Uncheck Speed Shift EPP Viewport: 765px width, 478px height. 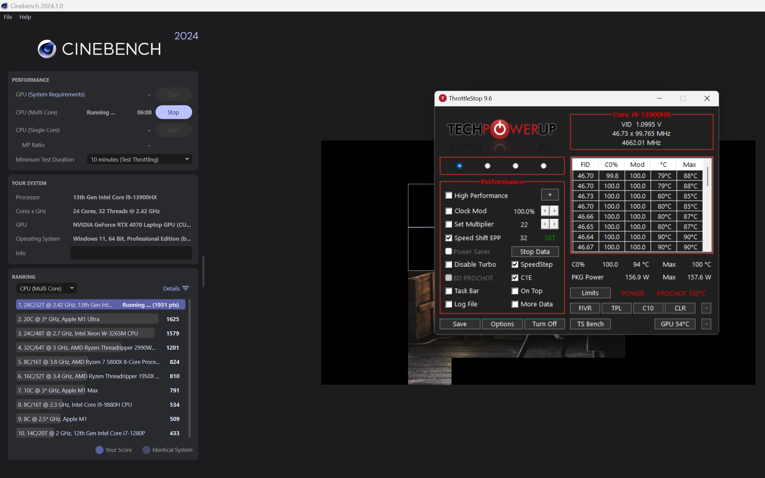[449, 238]
